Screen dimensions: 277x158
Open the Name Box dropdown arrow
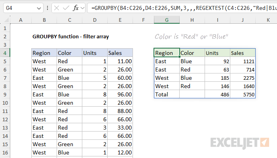(x=39, y=8)
